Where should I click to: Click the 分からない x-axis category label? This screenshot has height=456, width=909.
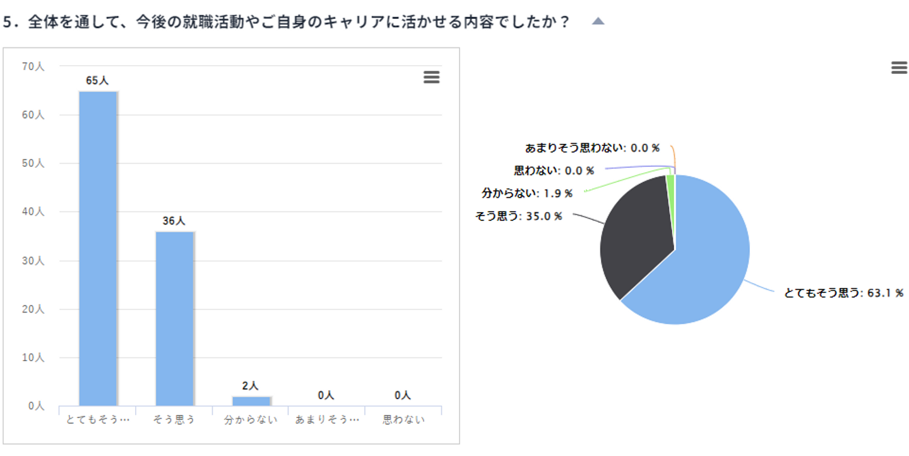(251, 420)
